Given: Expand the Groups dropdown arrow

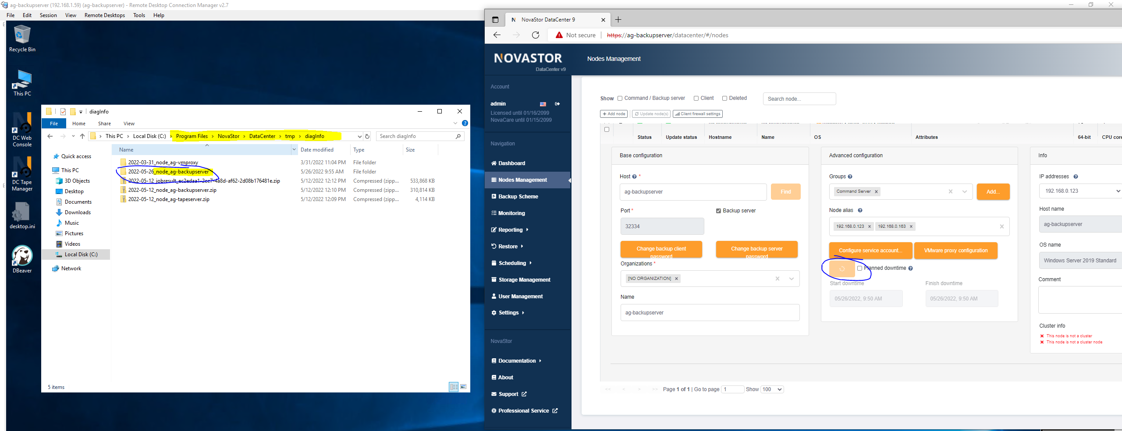Looking at the screenshot, I should click(964, 191).
